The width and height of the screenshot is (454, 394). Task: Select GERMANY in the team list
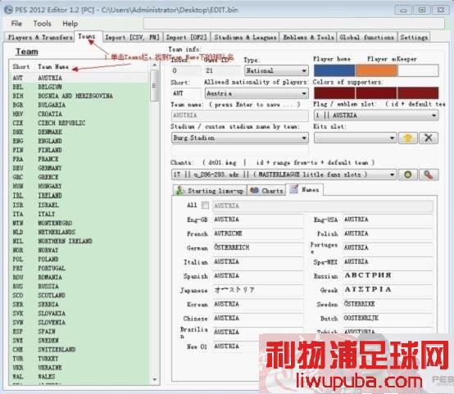pos(79,168)
